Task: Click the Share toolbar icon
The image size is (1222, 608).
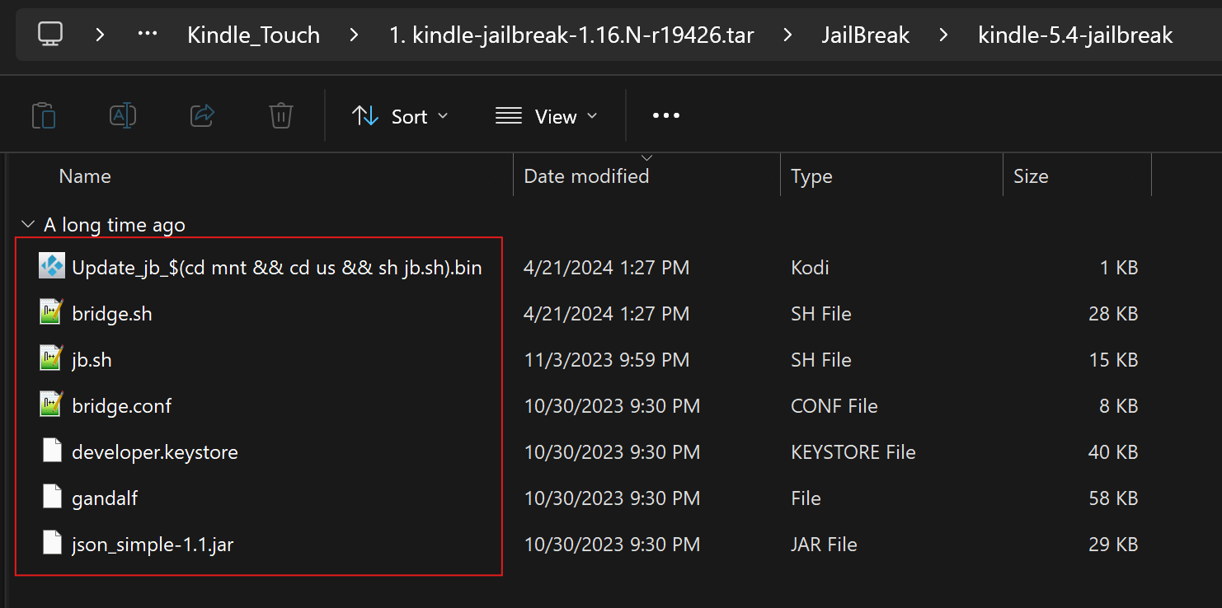Action: coord(202,116)
